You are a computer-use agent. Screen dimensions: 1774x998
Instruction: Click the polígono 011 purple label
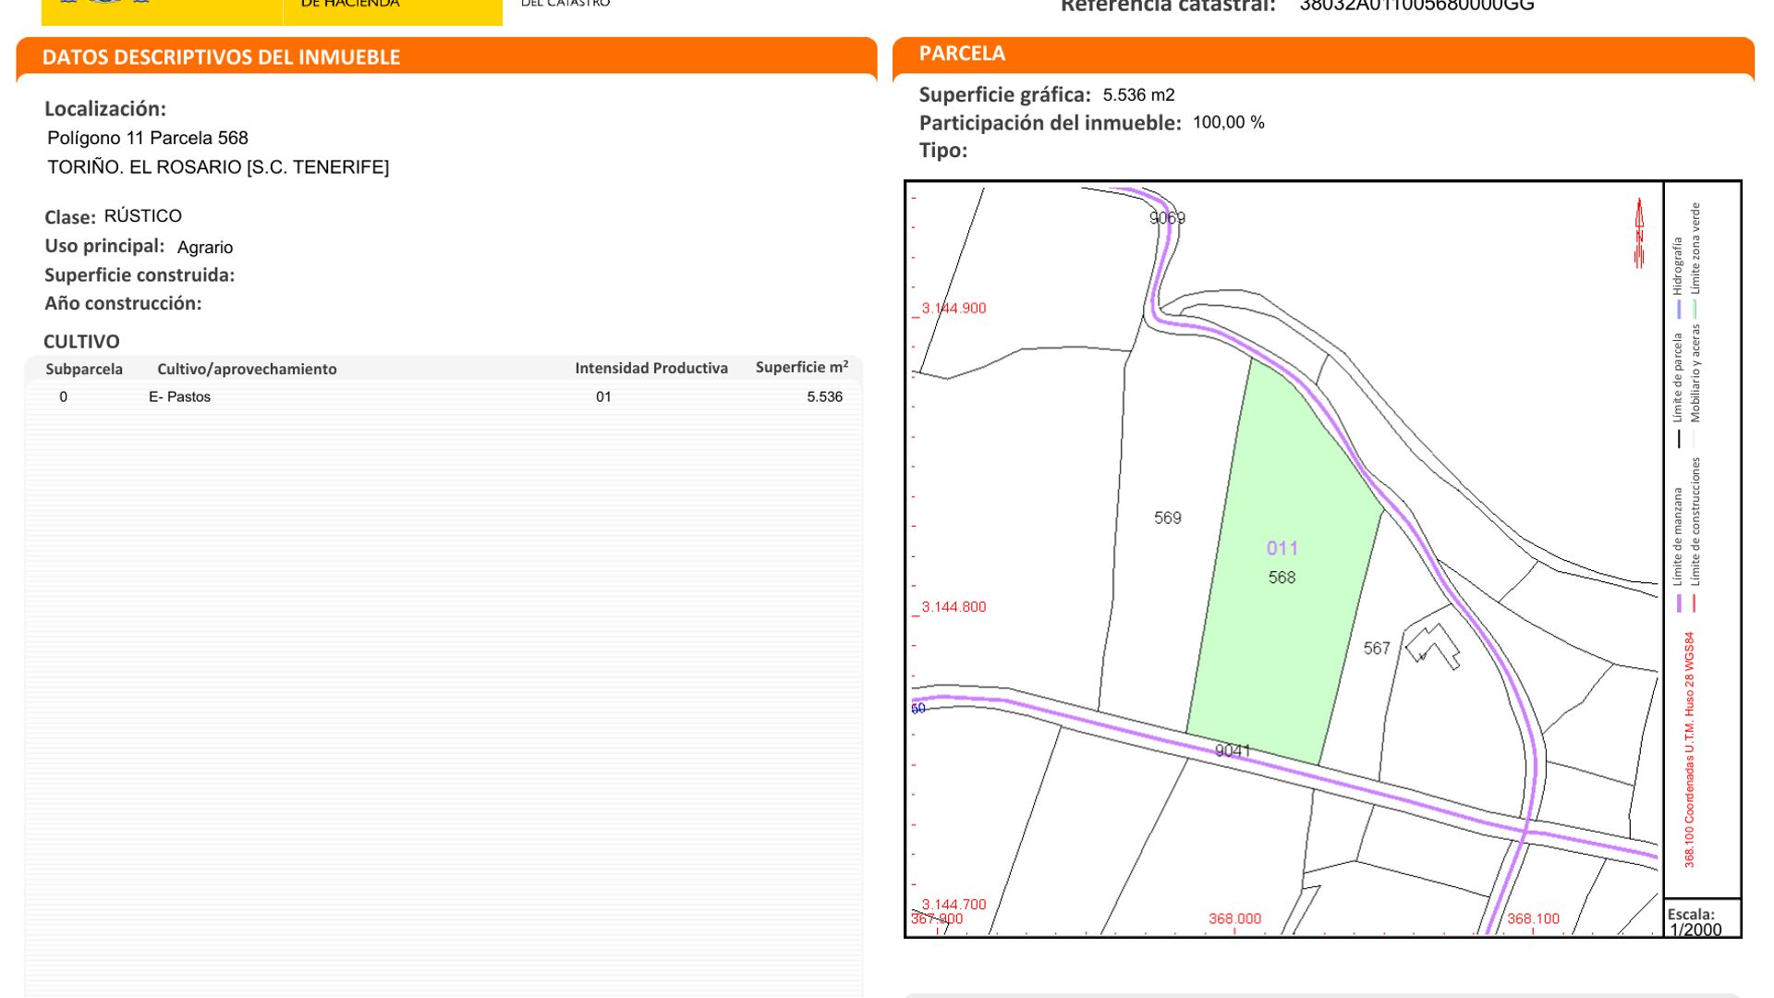pos(1282,548)
